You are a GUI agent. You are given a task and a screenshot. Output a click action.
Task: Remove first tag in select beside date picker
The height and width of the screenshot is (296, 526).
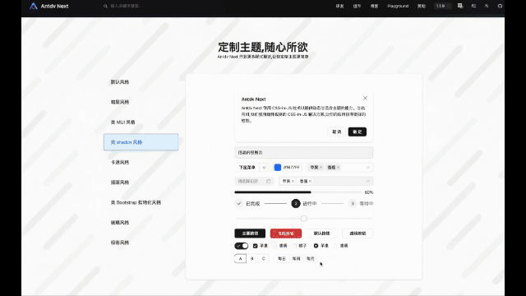293,181
